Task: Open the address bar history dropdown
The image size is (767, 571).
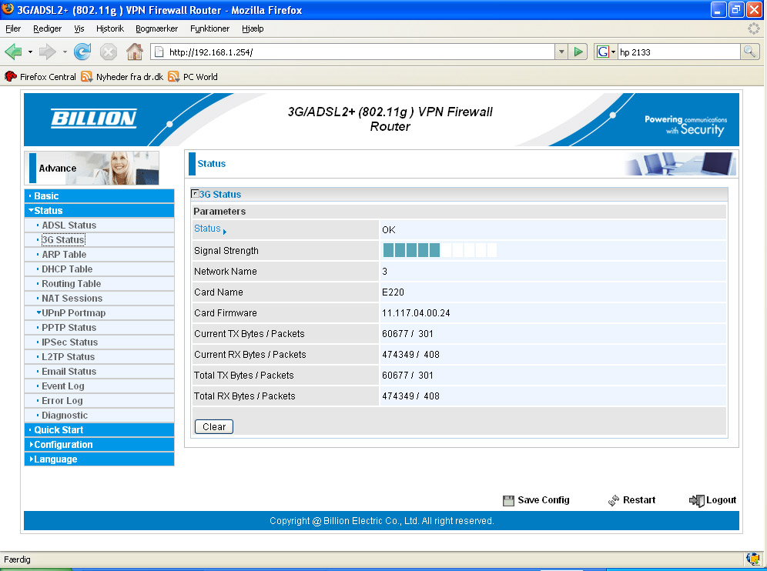Action: point(561,52)
